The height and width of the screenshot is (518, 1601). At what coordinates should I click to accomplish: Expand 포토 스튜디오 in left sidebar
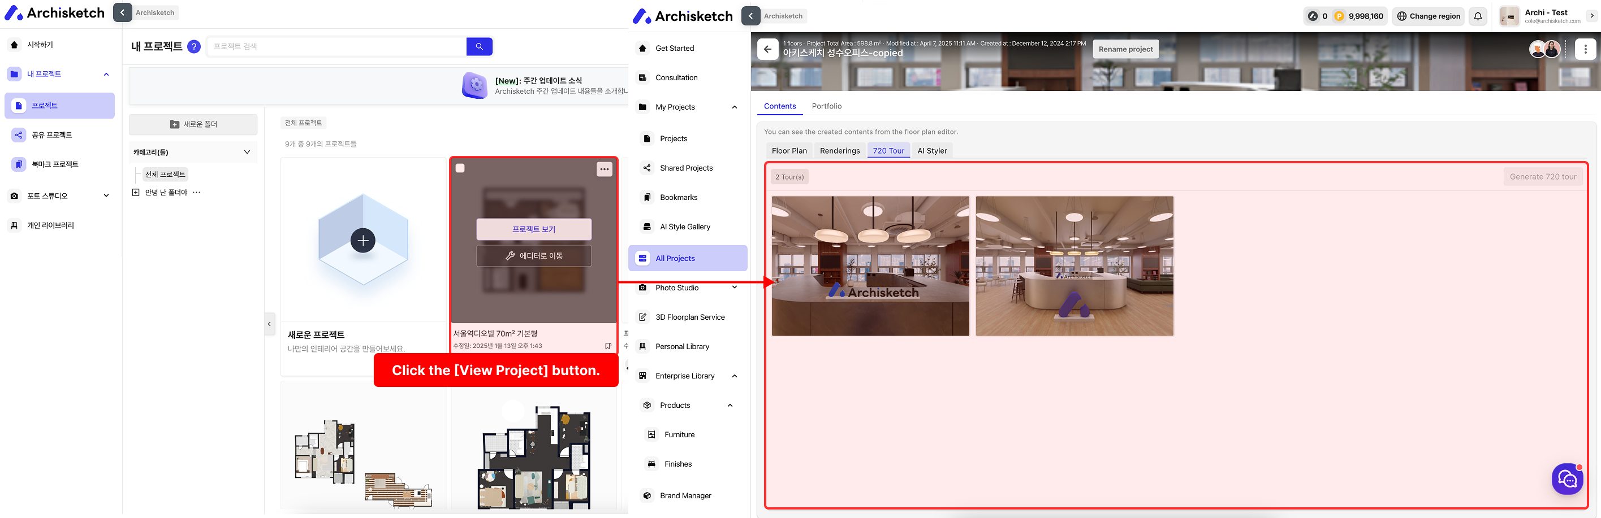(x=106, y=195)
